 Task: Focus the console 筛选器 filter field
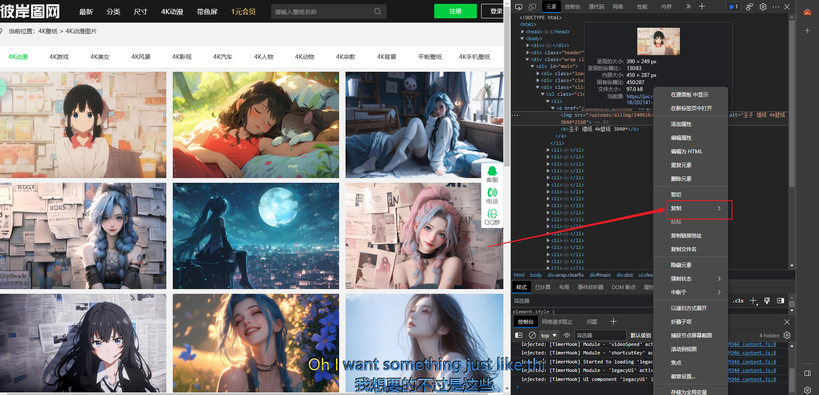tap(600, 335)
